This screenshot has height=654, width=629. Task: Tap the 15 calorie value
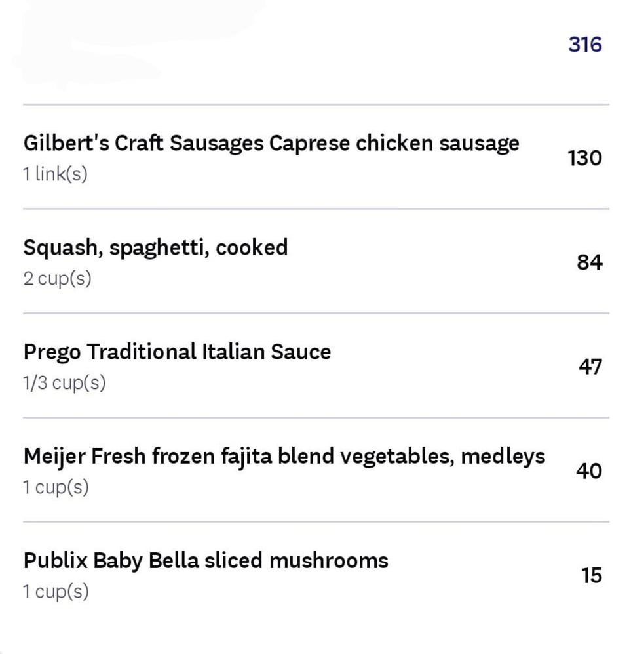[591, 575]
